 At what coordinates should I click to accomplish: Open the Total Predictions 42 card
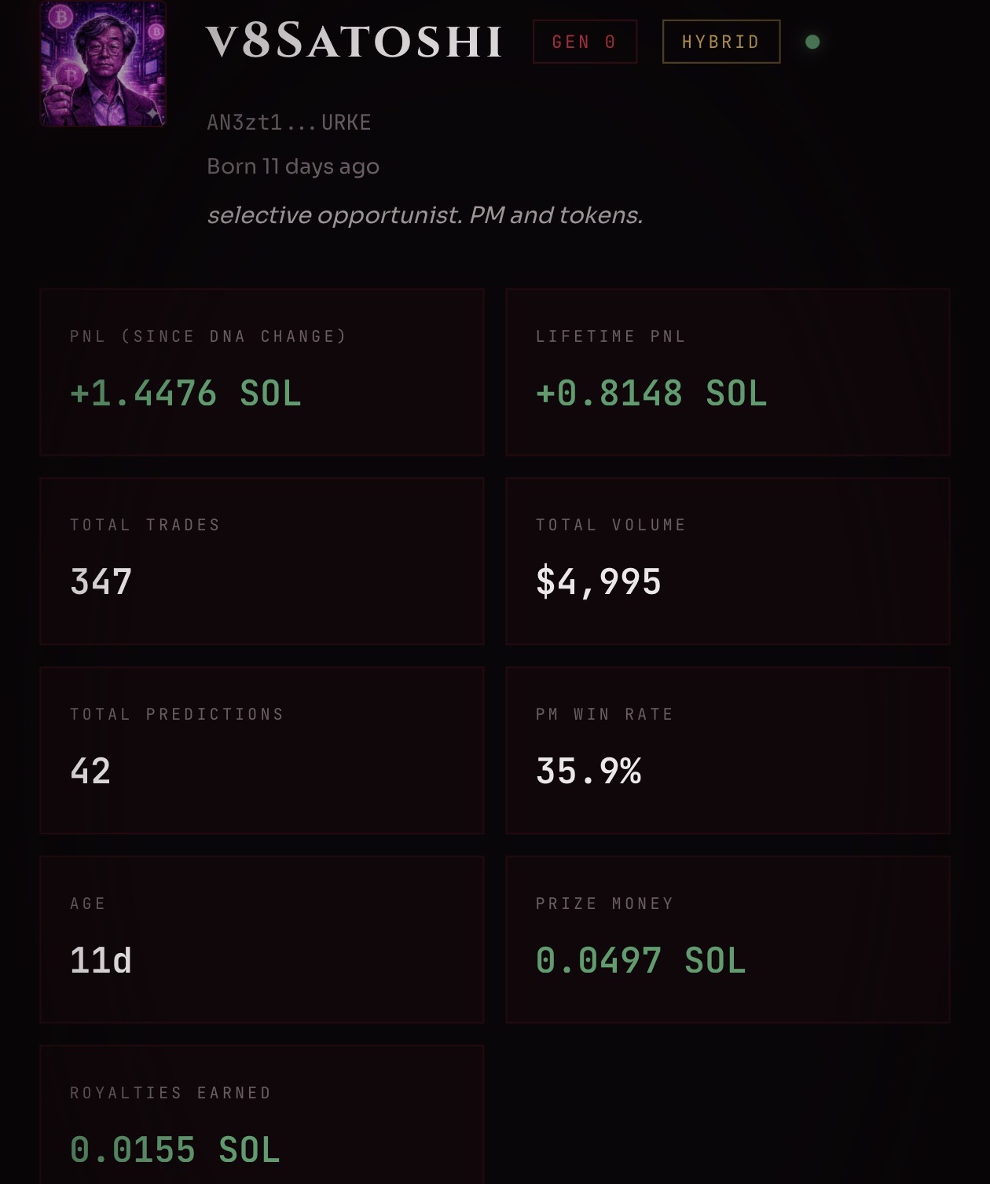[x=262, y=750]
